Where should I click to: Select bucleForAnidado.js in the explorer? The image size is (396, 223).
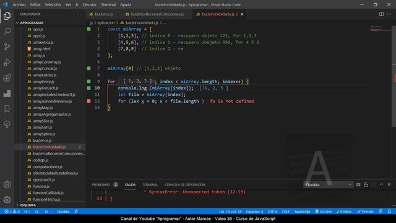point(50,147)
